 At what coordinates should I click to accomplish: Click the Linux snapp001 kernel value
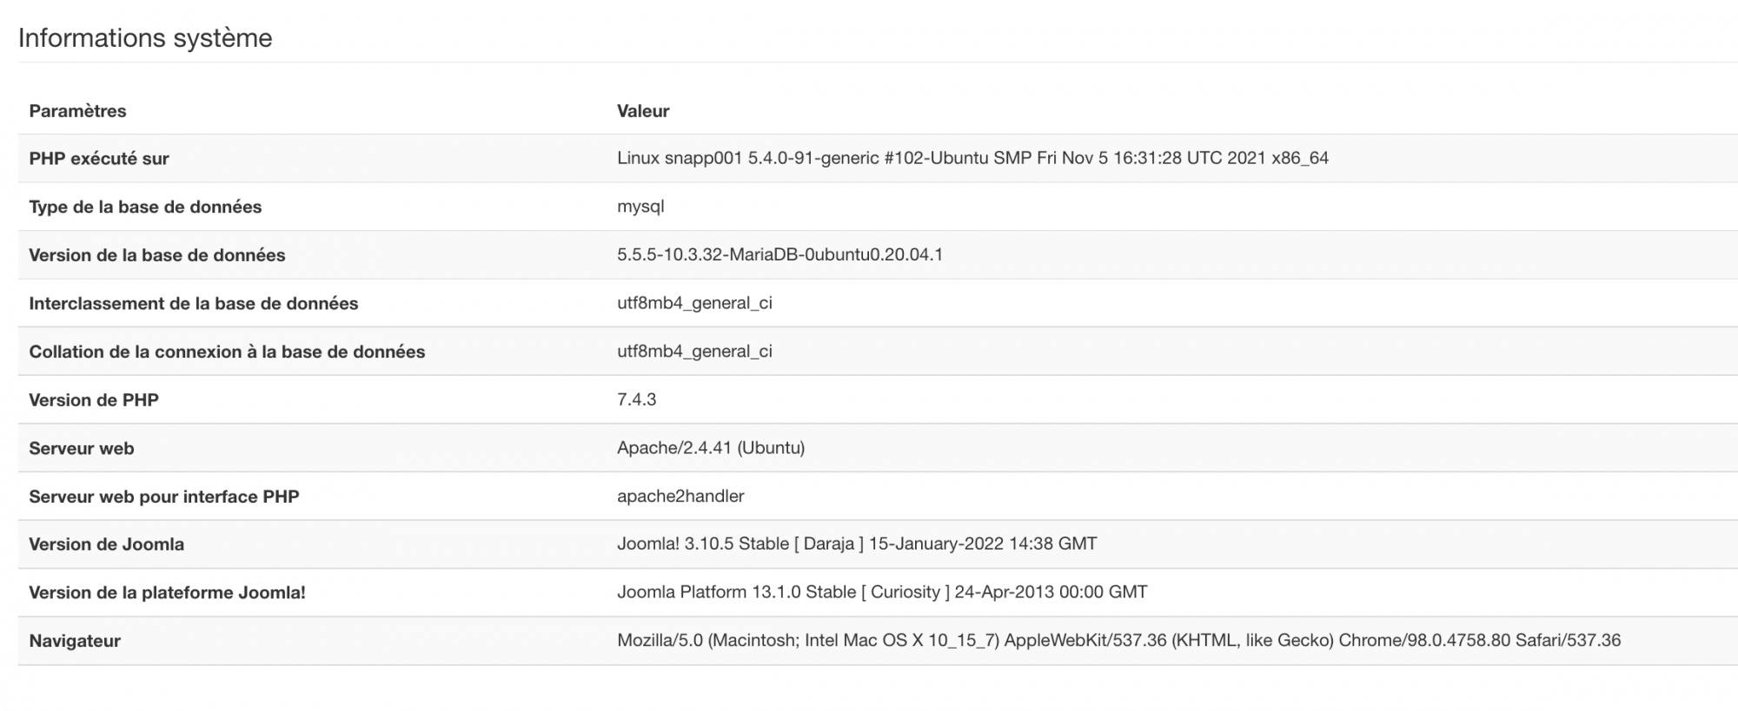coord(972,158)
